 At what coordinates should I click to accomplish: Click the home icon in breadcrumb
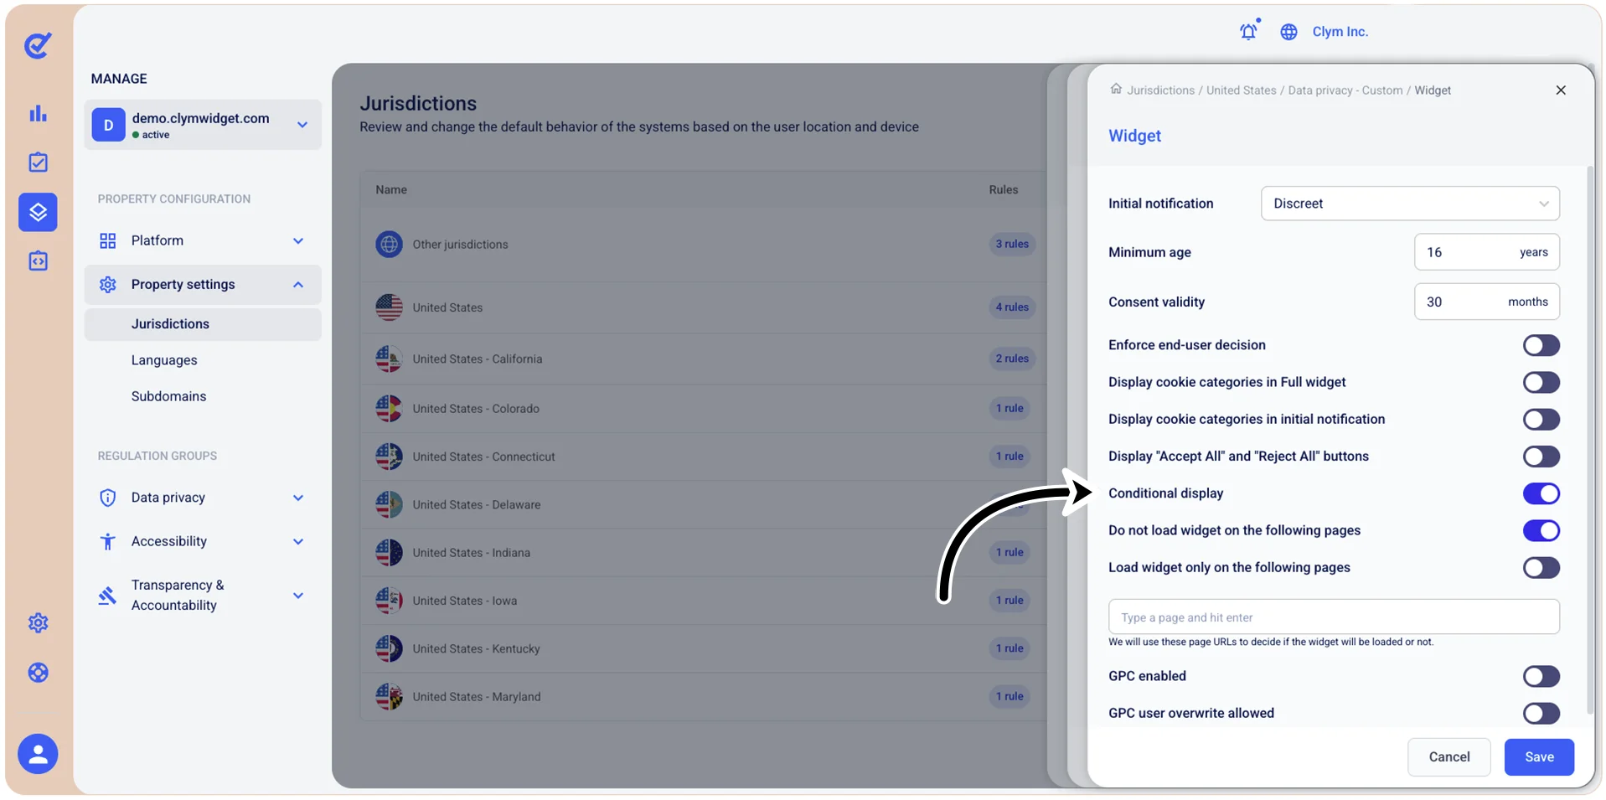(1116, 89)
